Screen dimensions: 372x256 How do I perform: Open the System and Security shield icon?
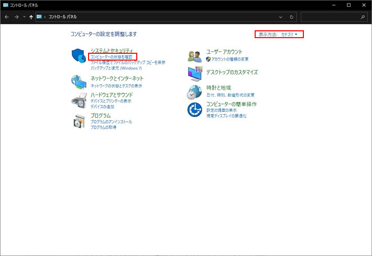point(79,56)
